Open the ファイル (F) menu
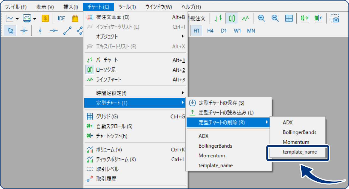Screen dimensions: 349x189 pyautogui.click(x=16, y=7)
